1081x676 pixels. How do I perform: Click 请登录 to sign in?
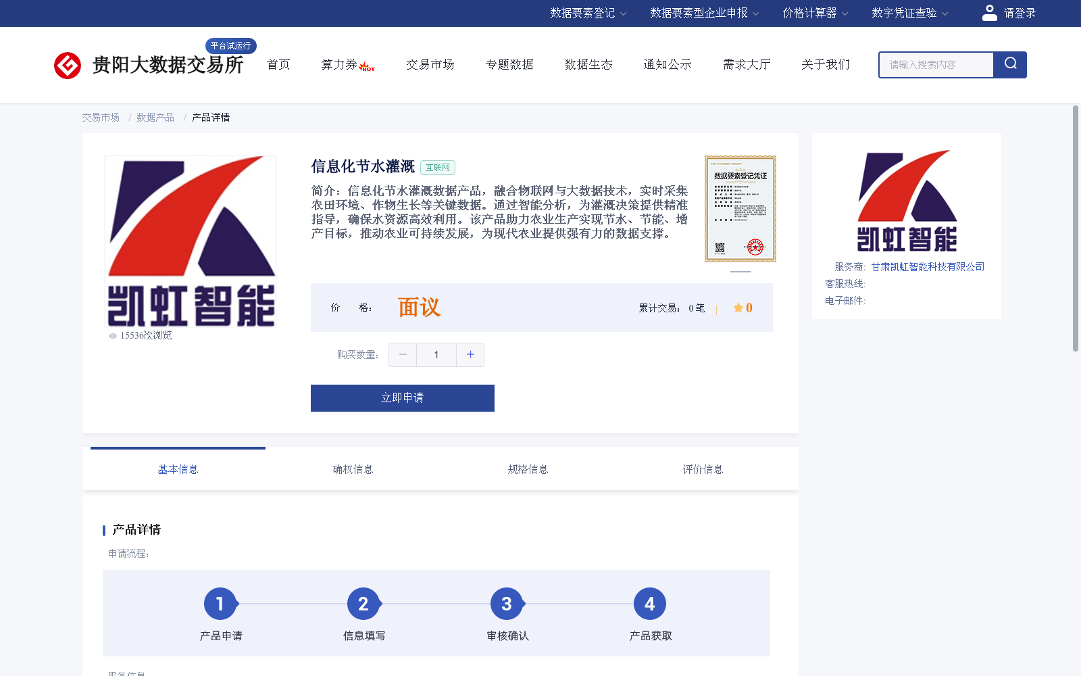pyautogui.click(x=1020, y=13)
